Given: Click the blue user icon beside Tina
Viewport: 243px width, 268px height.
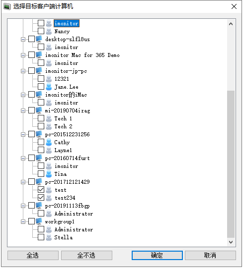Looking at the screenshot, I should click(x=49, y=174).
